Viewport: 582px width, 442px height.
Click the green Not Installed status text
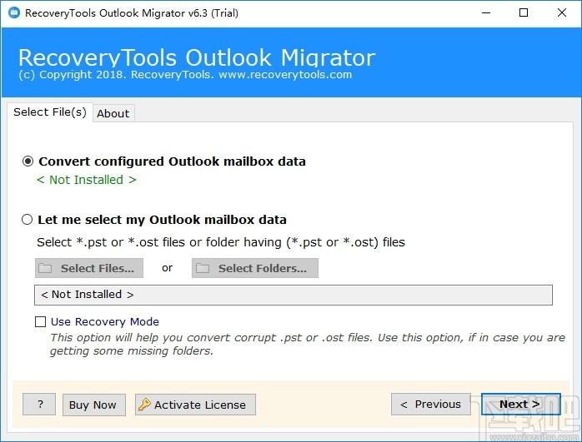pos(87,180)
